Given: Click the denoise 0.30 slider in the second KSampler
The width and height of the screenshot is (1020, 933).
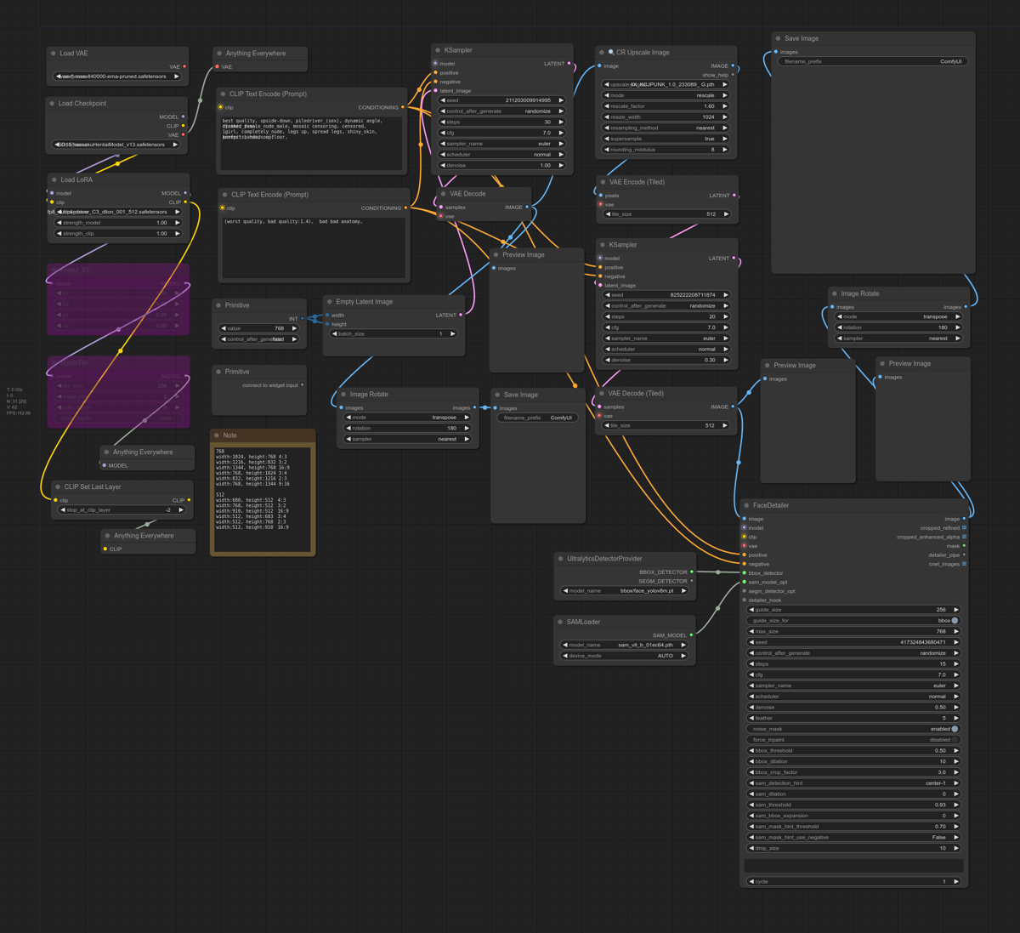Looking at the screenshot, I should click(x=666, y=360).
